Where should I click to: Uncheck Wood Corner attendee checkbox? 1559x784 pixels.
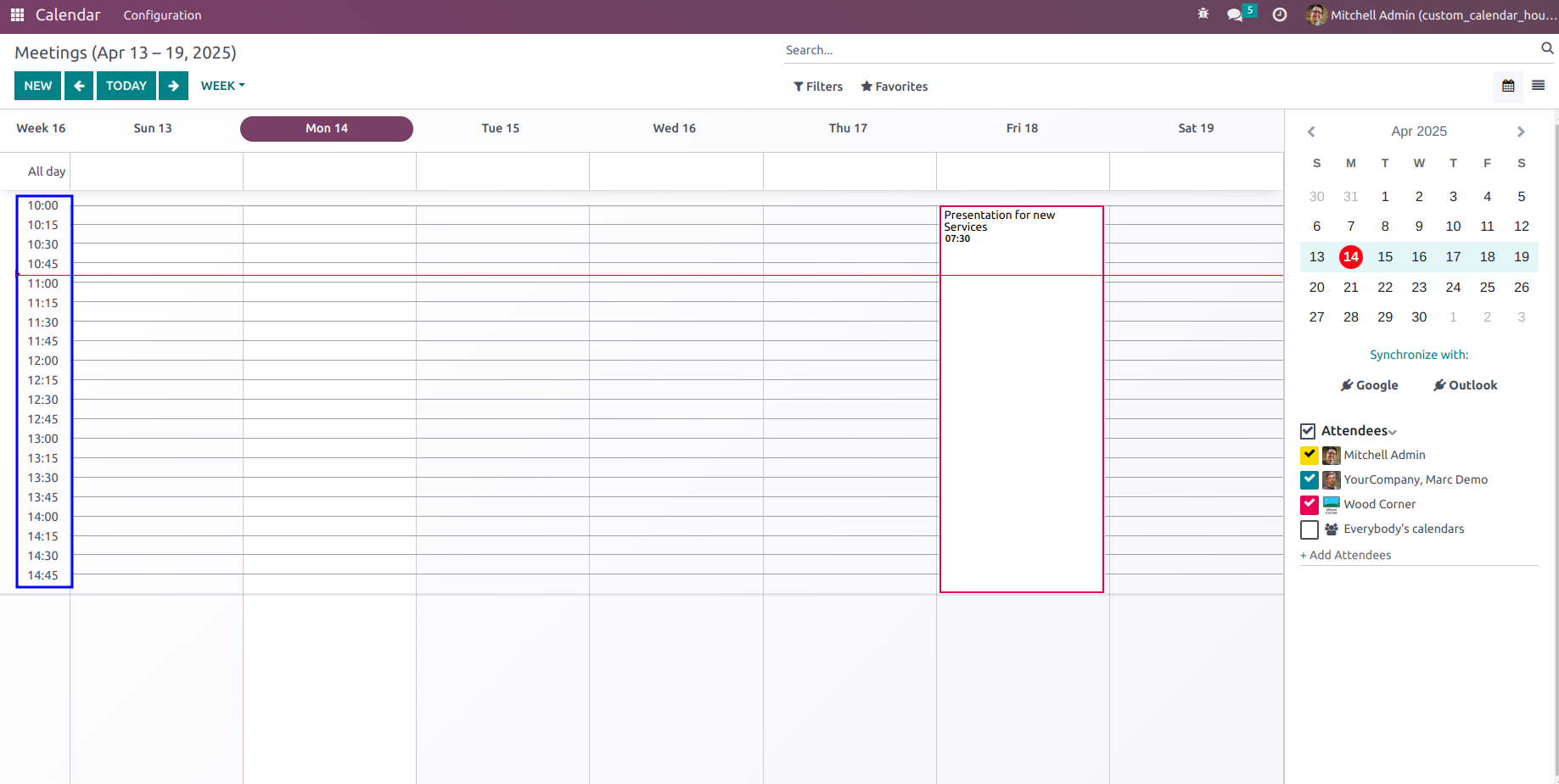[x=1309, y=505]
